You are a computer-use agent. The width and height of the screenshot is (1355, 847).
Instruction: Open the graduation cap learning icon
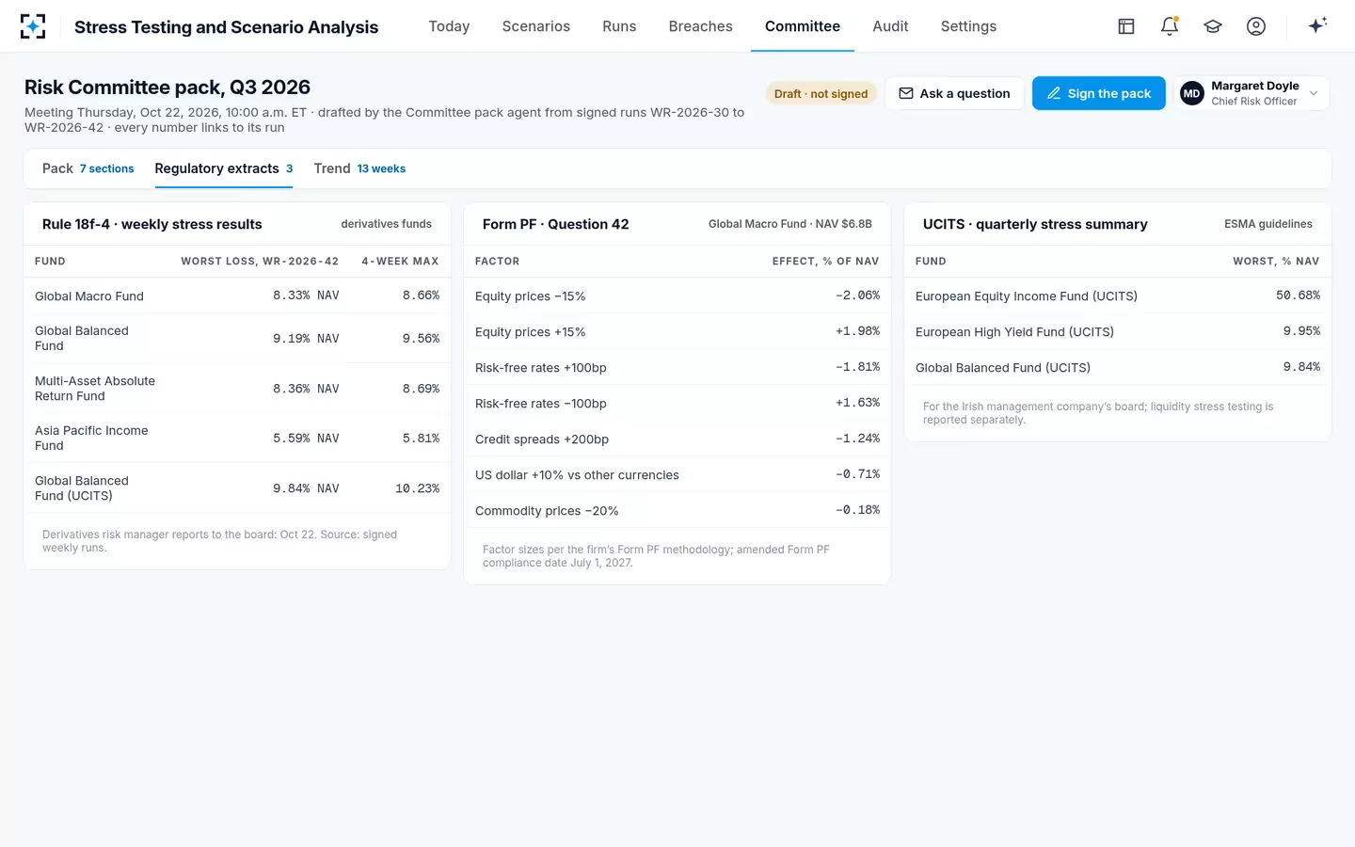tap(1213, 26)
